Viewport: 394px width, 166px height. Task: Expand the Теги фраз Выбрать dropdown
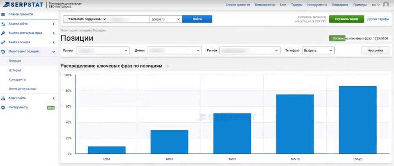coord(318,50)
